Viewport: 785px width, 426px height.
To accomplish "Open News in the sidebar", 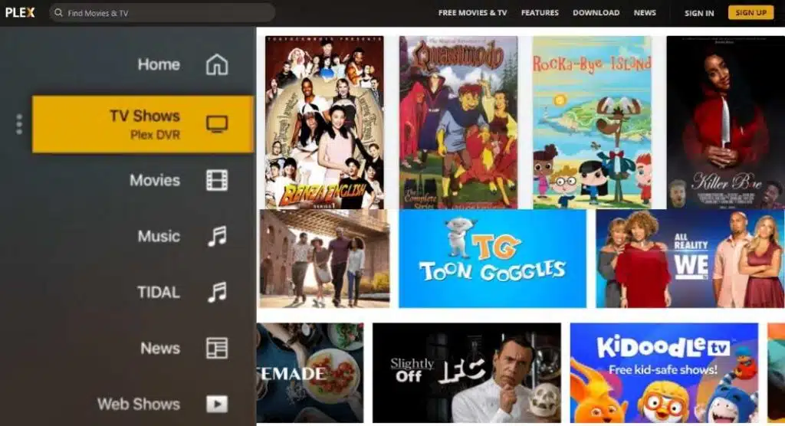I will (x=159, y=348).
